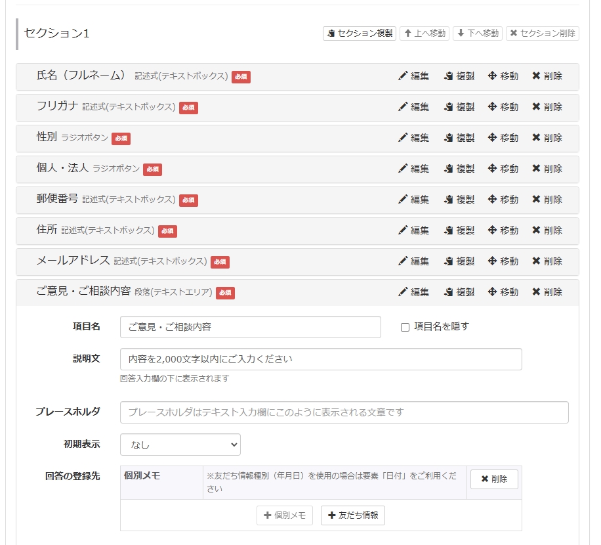Move section down with 下へ移動
This screenshot has height=545, width=601.
click(x=478, y=33)
